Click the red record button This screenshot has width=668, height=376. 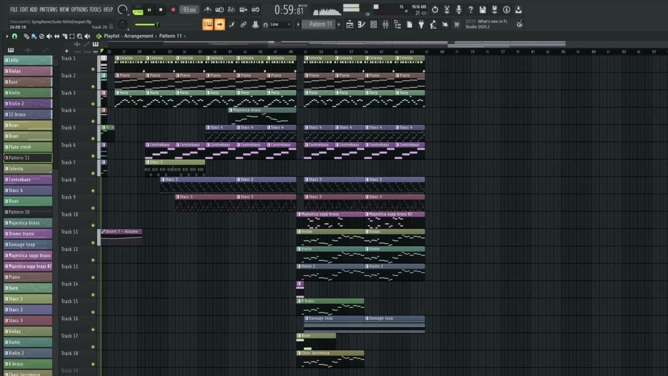[173, 9]
